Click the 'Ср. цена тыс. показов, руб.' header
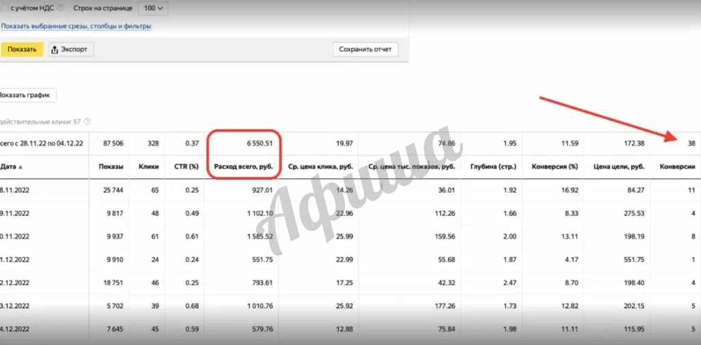 click(x=411, y=167)
